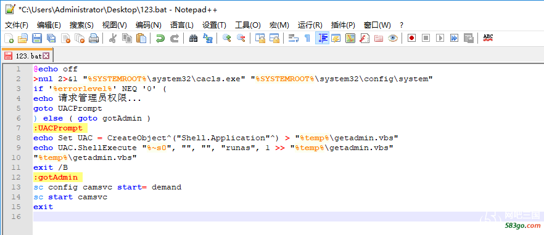Open the 宏(M) menu

pyautogui.click(x=279, y=25)
